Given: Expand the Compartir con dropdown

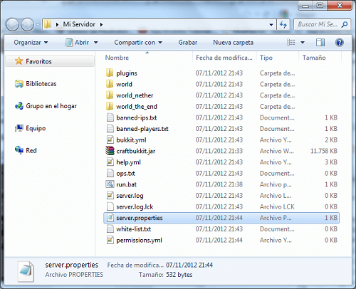Looking at the screenshot, I should [x=138, y=43].
